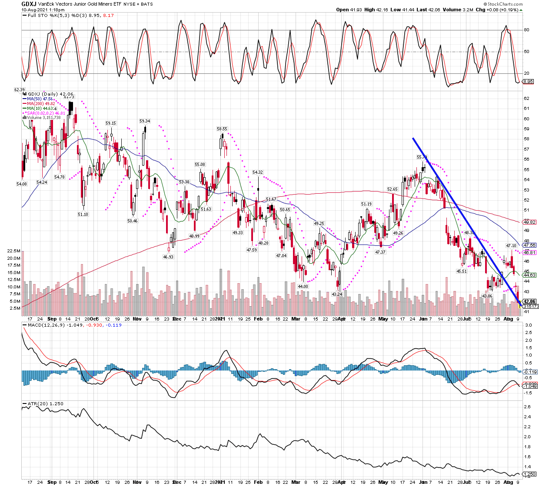
Task: Click the blue MA(50) line swatch in legend
Action: [x=25, y=99]
